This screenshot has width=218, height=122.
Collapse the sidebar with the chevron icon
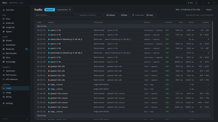(27, 119)
